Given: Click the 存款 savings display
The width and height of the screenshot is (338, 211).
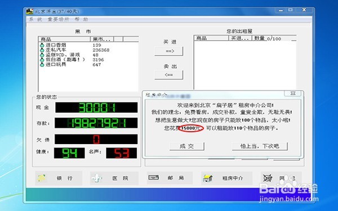Looking at the screenshot, I should point(96,123).
